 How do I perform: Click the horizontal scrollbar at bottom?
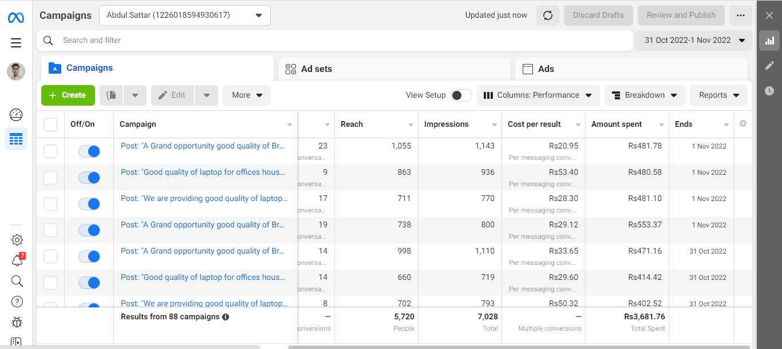tap(520, 347)
